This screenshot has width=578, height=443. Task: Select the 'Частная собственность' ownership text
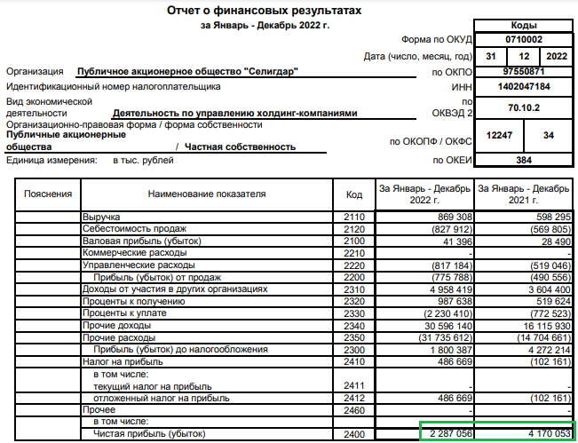pos(240,147)
